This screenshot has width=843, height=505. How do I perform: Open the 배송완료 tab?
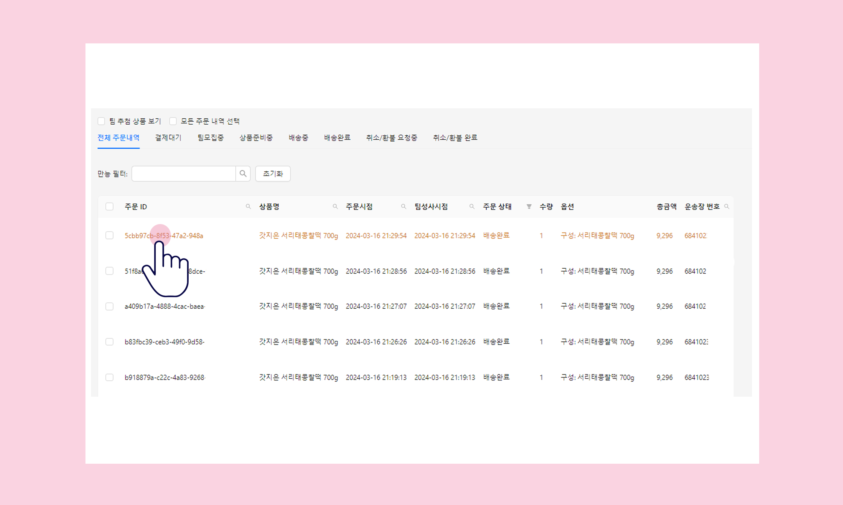(337, 138)
